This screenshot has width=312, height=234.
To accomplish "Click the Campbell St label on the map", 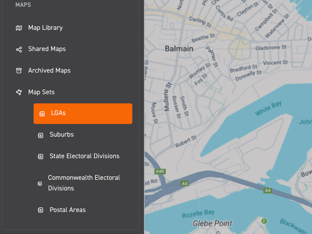I will [266, 20].
